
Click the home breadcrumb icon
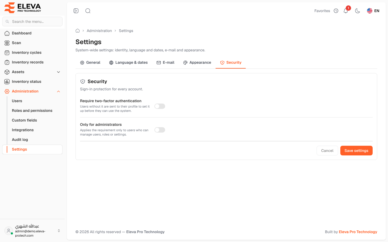pyautogui.click(x=78, y=31)
